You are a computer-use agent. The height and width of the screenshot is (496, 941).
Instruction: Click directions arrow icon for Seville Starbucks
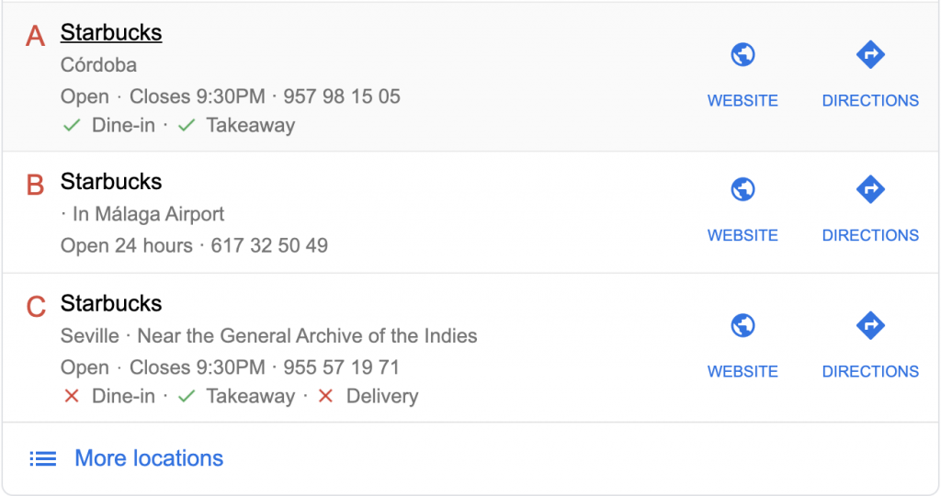(869, 325)
